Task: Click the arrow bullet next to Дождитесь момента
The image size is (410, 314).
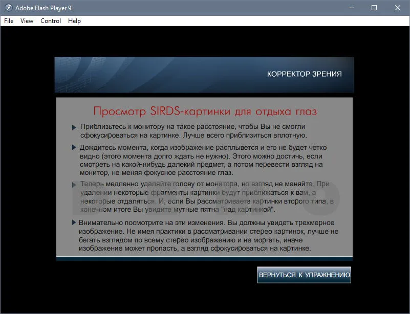Action: [x=74, y=147]
